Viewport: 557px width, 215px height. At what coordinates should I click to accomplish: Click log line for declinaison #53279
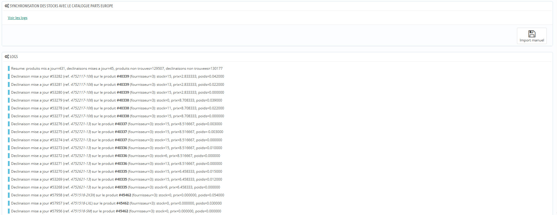click(117, 100)
